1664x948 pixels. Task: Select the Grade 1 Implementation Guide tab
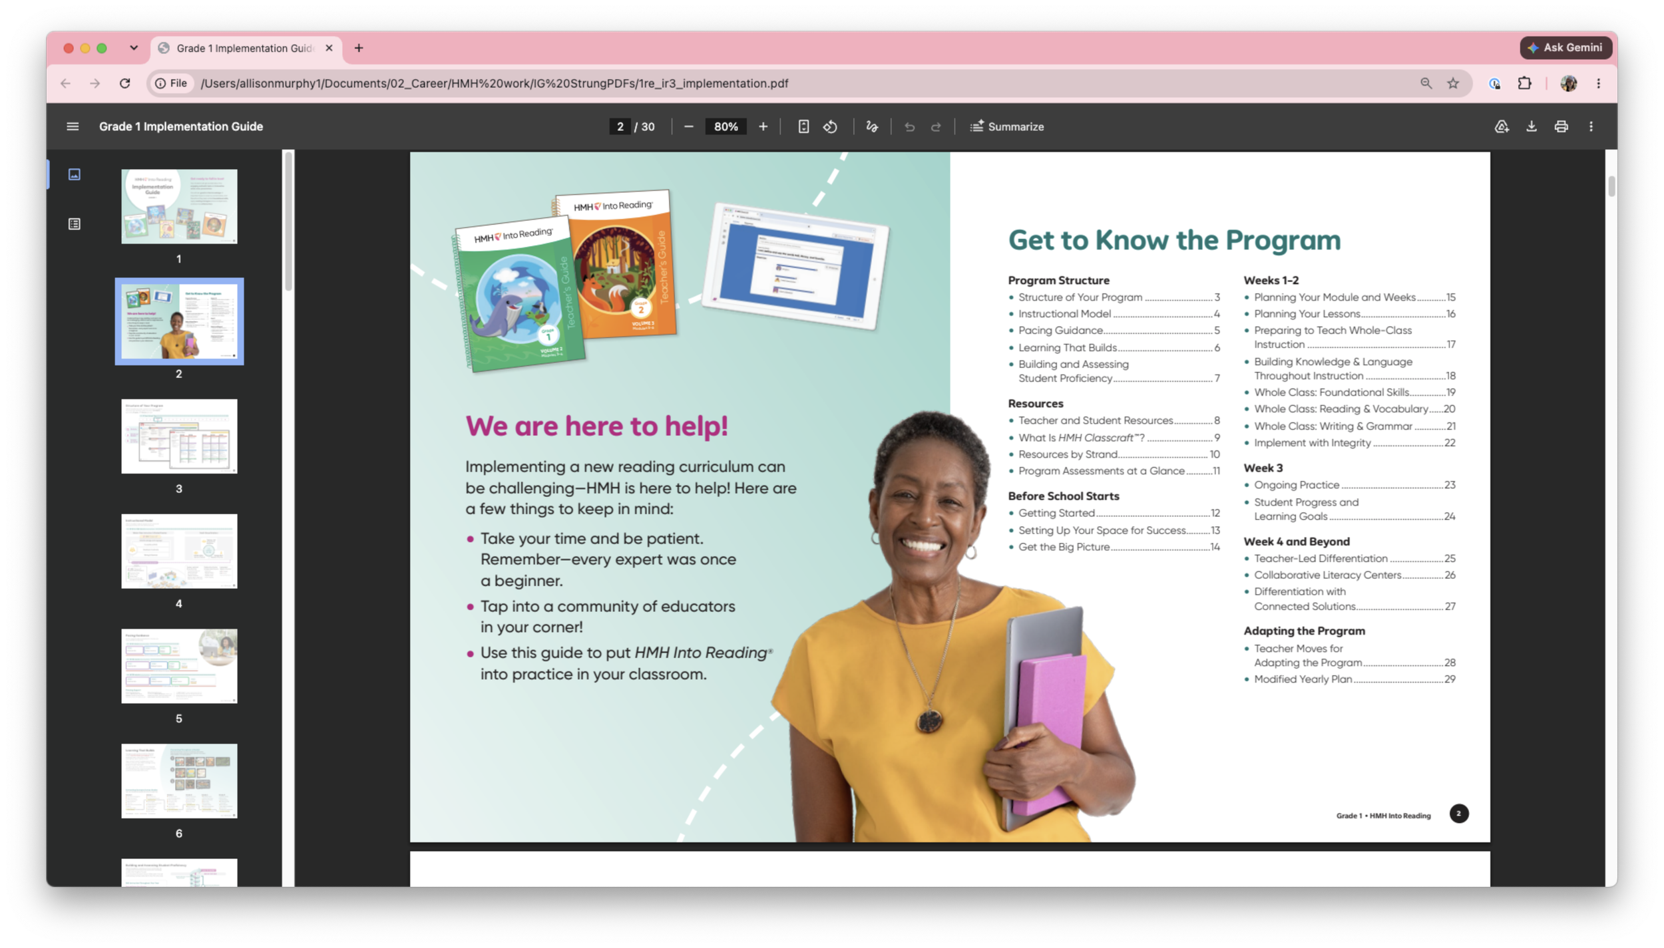pos(246,48)
